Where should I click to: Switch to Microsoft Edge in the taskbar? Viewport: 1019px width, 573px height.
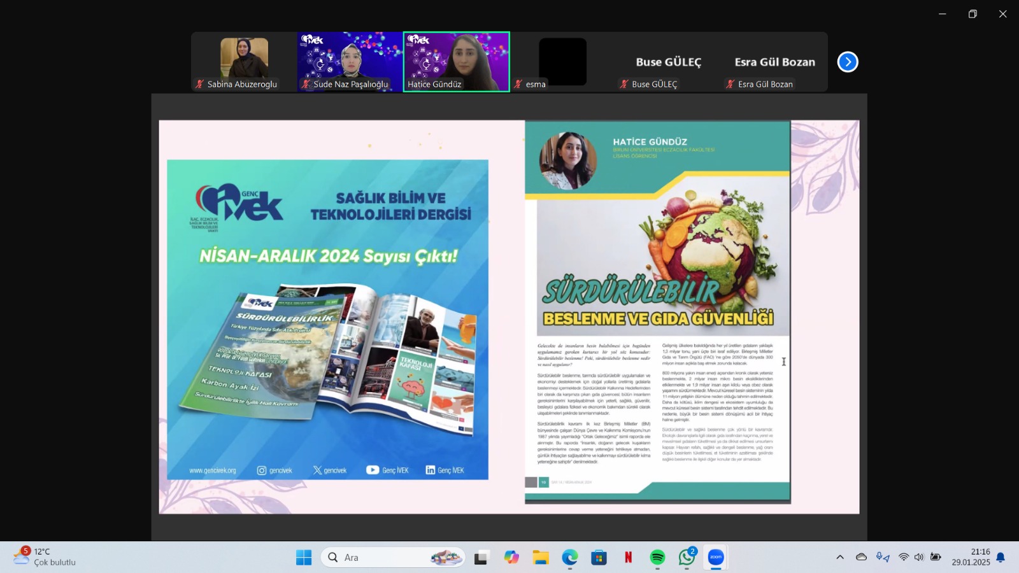pyautogui.click(x=569, y=558)
